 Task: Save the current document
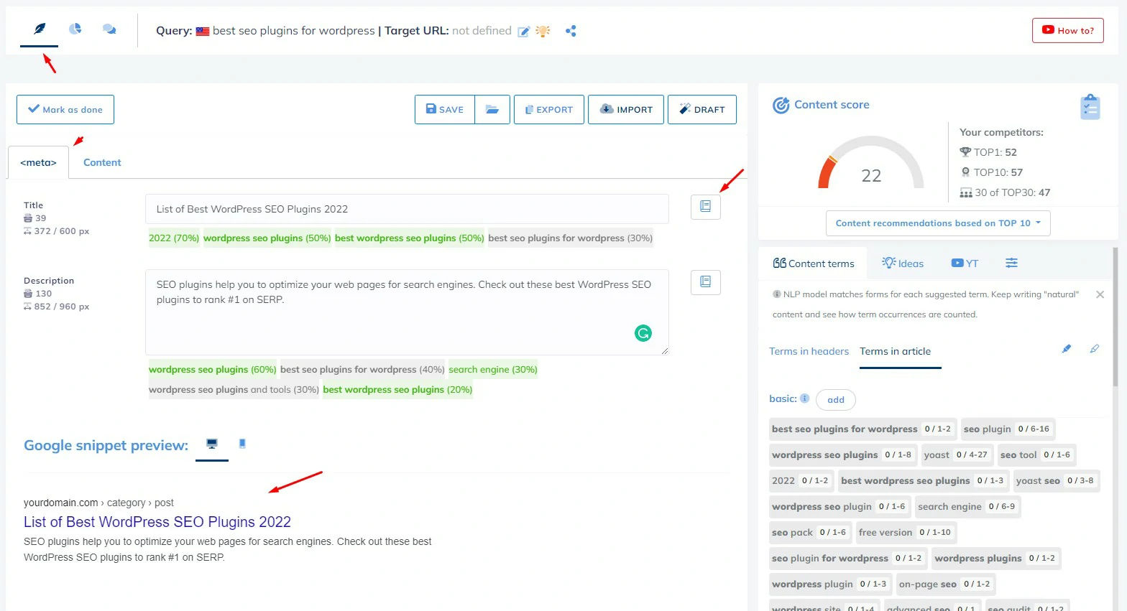[x=445, y=109]
